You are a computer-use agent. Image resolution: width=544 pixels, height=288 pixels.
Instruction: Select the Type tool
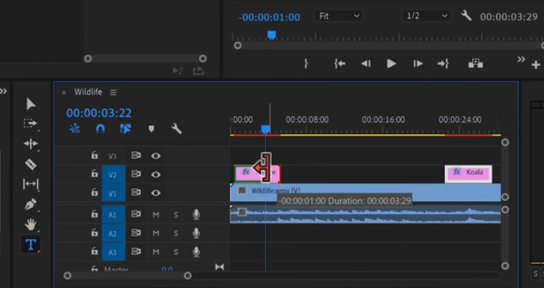point(31,245)
